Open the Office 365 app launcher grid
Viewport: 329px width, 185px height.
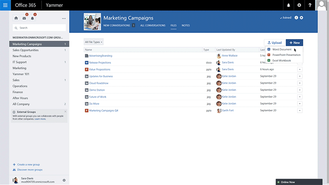coord(5,5)
